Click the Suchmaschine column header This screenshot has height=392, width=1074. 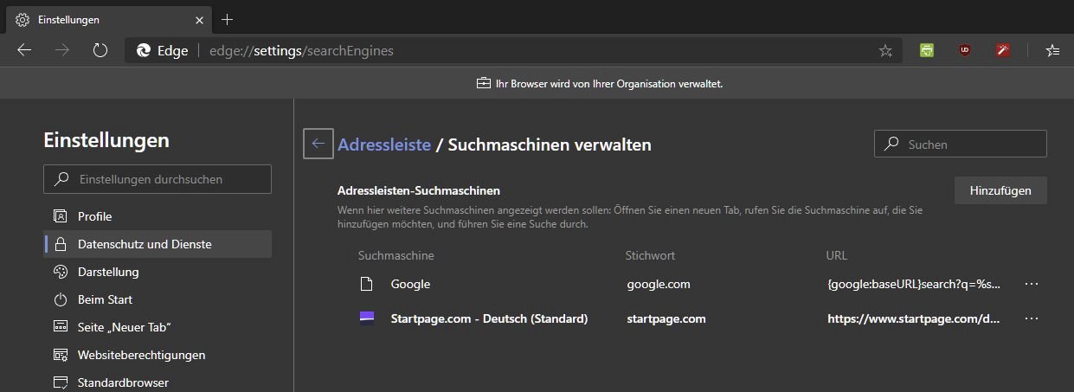pos(396,255)
